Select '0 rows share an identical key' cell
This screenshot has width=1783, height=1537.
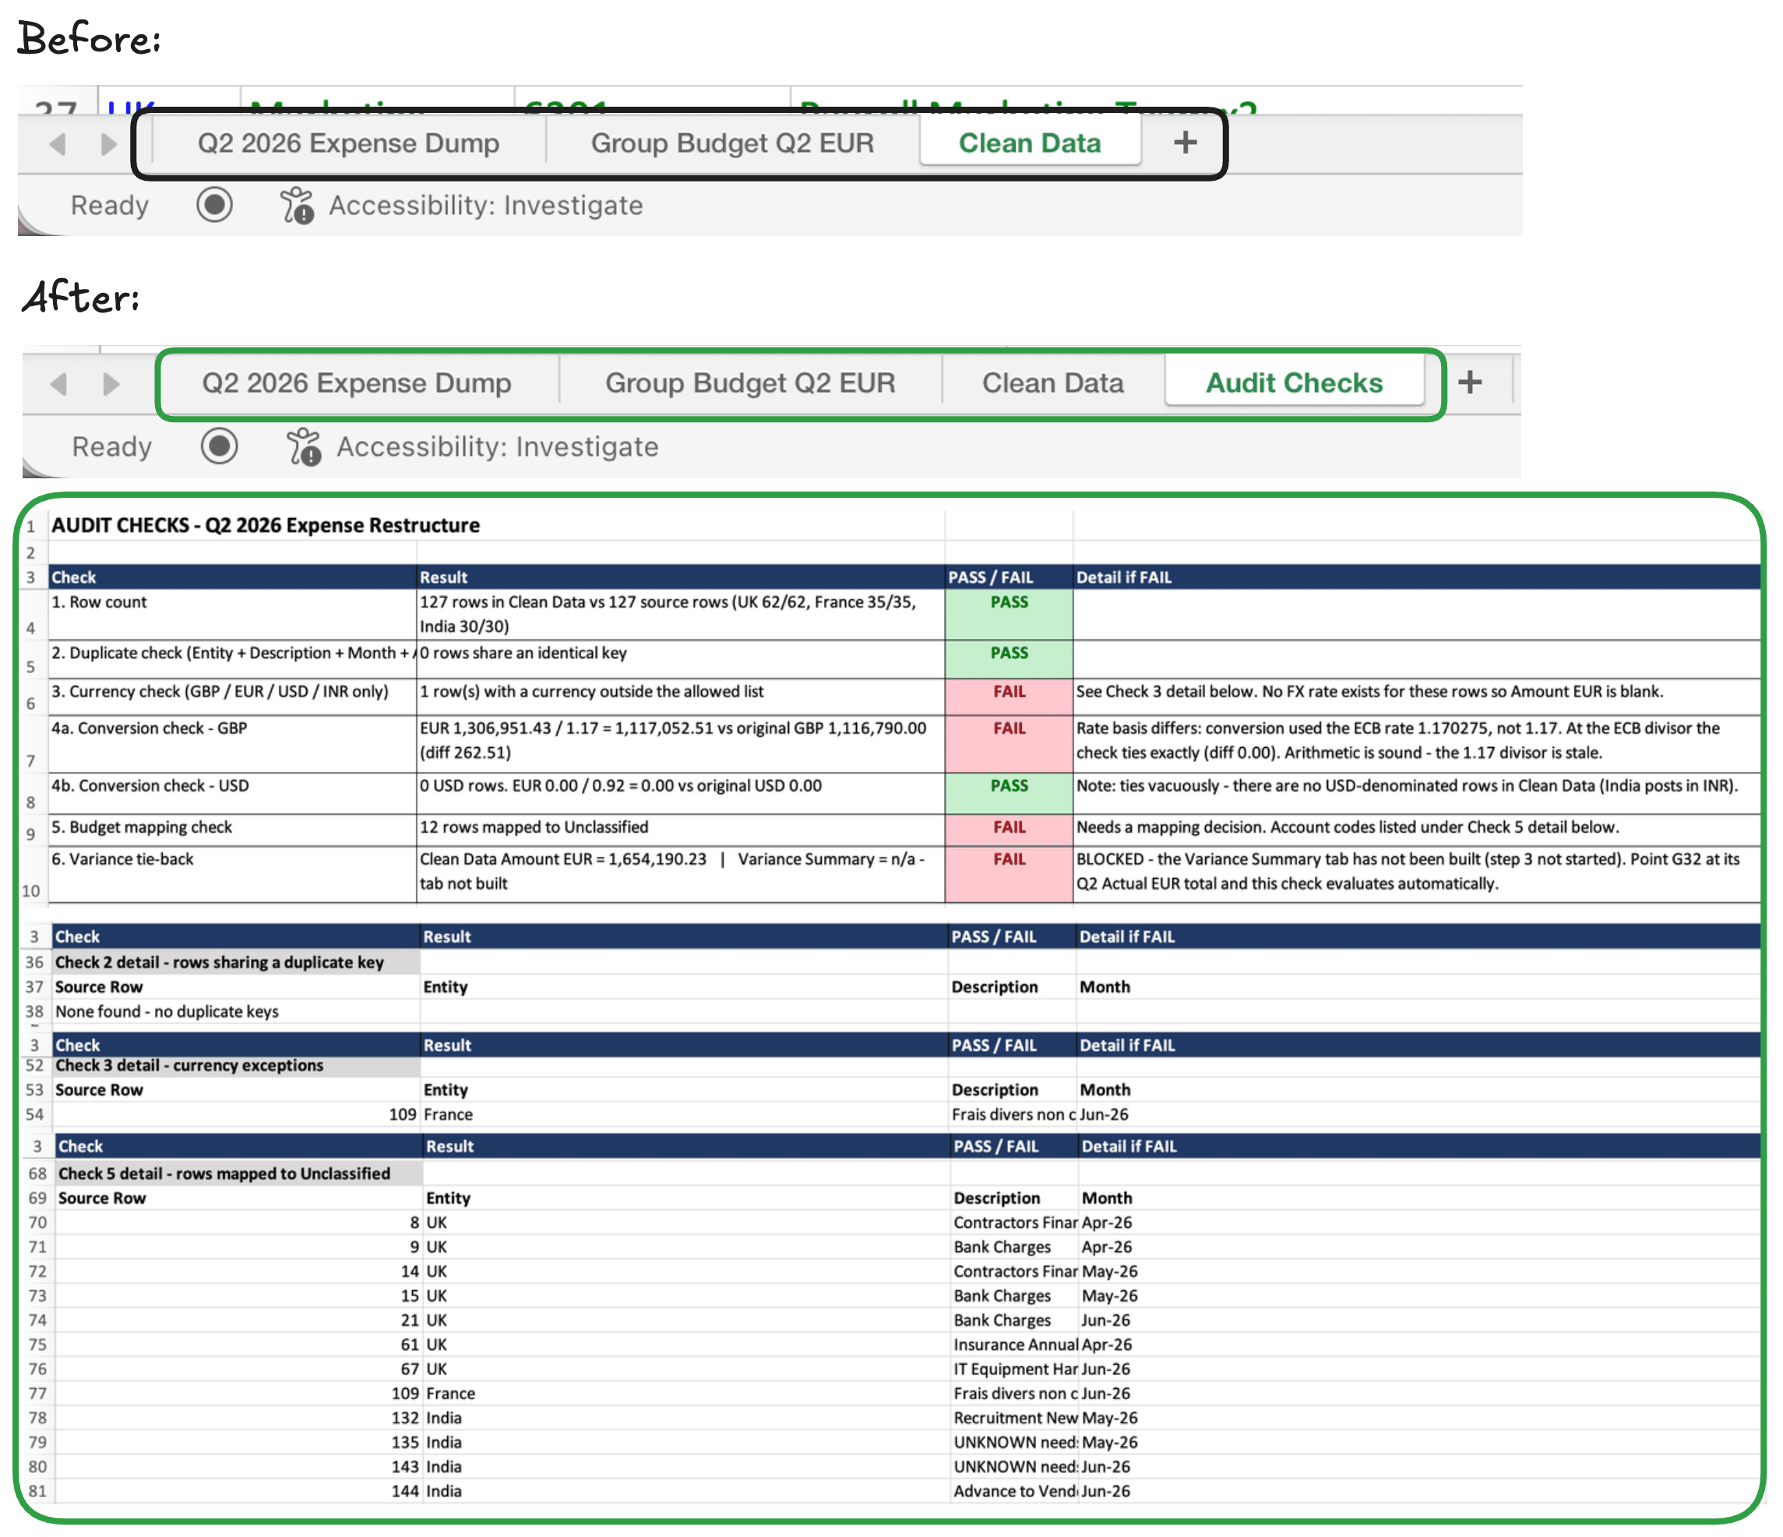(x=681, y=658)
